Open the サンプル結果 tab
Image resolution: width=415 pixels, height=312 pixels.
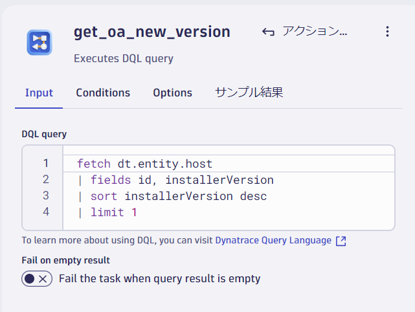pos(249,93)
